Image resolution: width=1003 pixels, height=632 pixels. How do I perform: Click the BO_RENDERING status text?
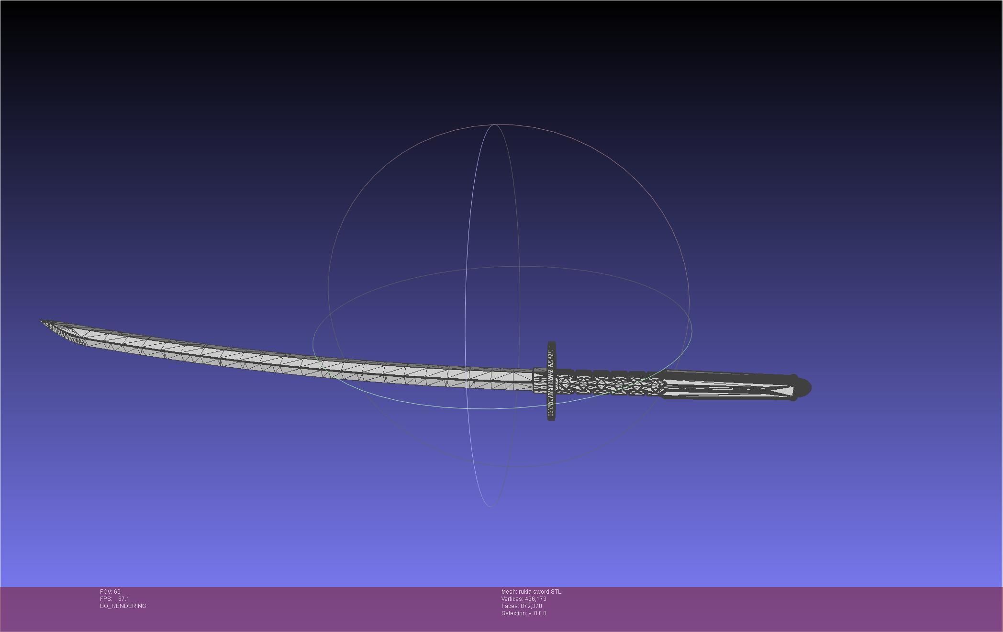[123, 606]
